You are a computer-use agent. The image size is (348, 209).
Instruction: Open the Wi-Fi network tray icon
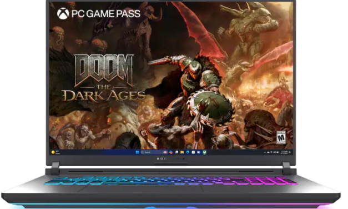(271, 152)
